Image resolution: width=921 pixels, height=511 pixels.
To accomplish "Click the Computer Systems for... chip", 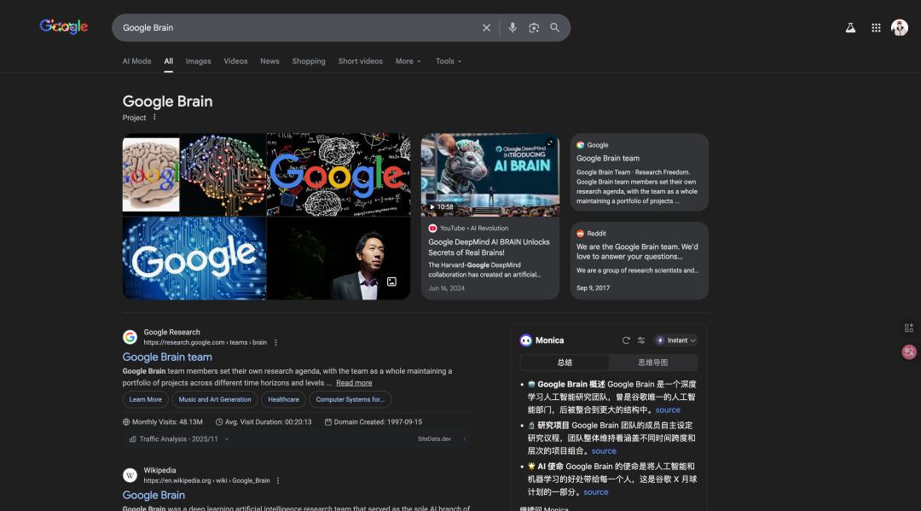I will coord(350,399).
